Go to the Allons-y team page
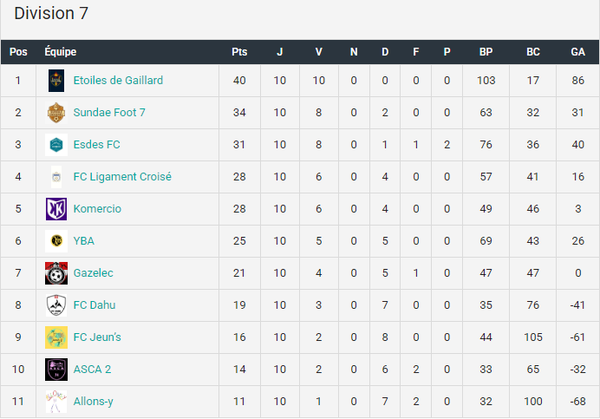Image resolution: width=600 pixels, height=419 pixels. coord(94,402)
